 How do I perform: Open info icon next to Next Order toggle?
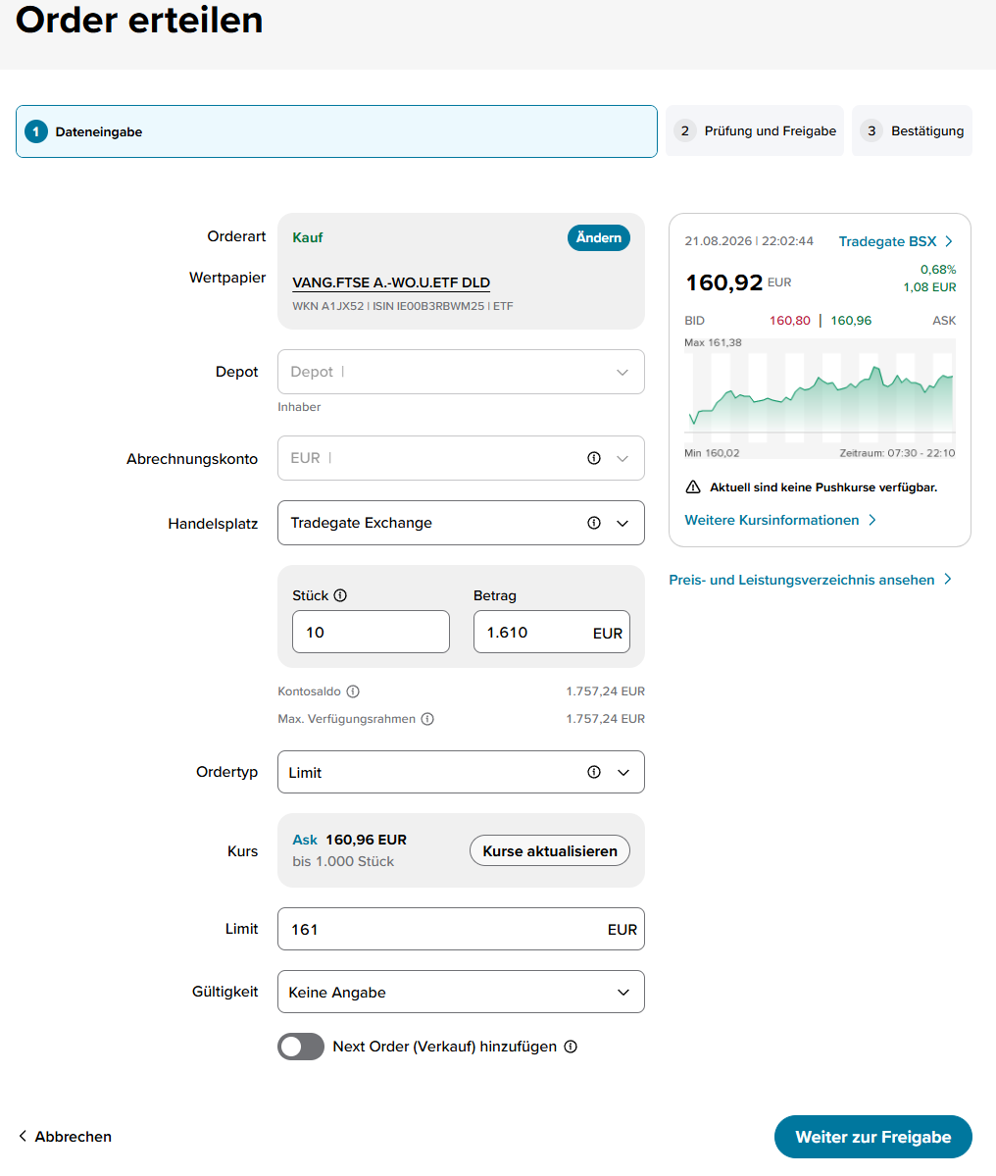571,1047
